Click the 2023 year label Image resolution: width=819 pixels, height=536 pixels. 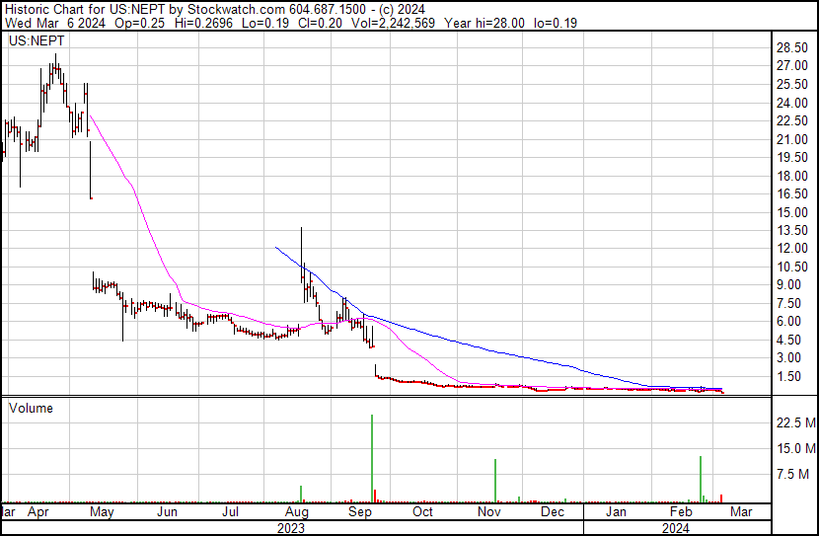coord(290,528)
